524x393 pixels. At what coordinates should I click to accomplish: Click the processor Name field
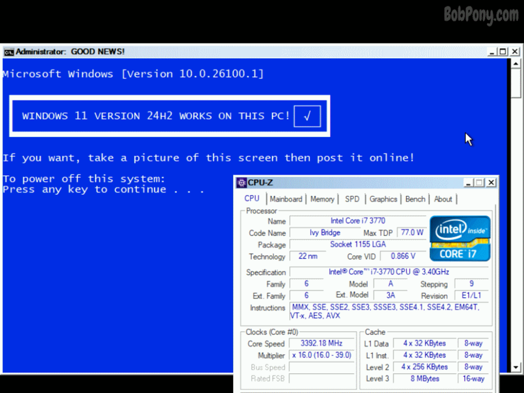[358, 221]
